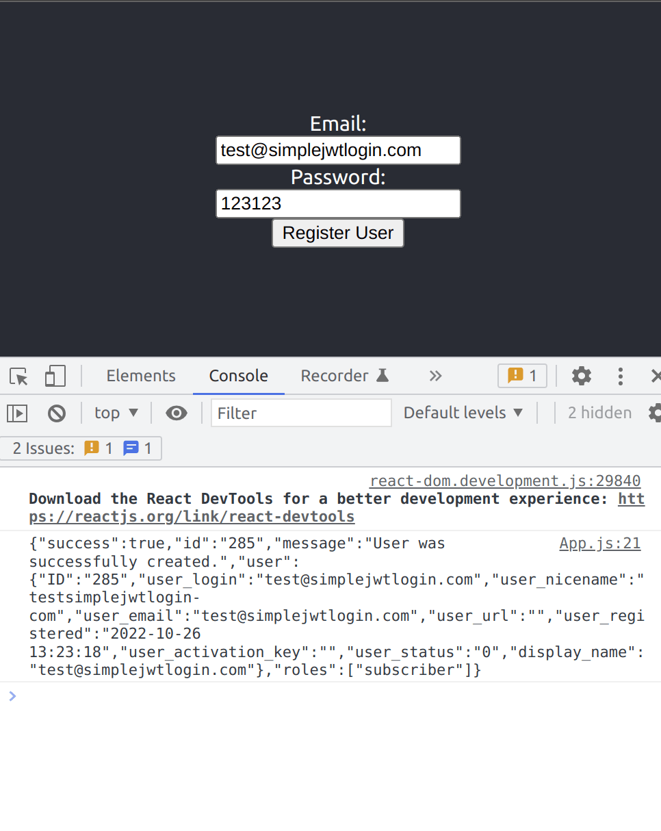Image resolution: width=661 pixels, height=831 pixels.
Task: Activate the inspect element picker icon
Action: tap(19, 376)
